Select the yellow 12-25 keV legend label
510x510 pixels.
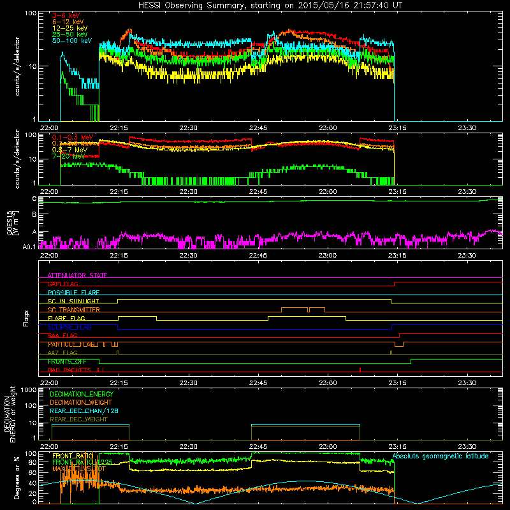click(69, 28)
